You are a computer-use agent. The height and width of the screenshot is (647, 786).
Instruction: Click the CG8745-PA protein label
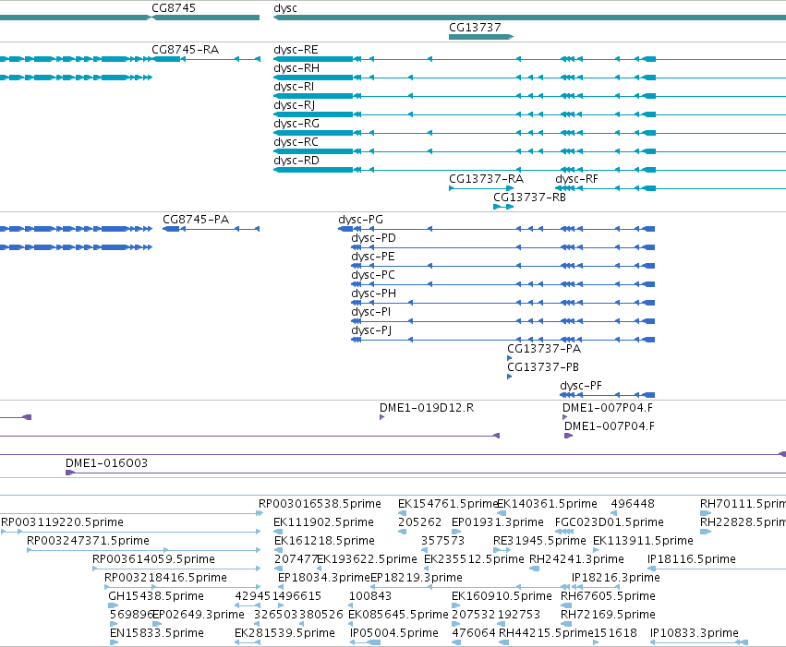coord(196,220)
